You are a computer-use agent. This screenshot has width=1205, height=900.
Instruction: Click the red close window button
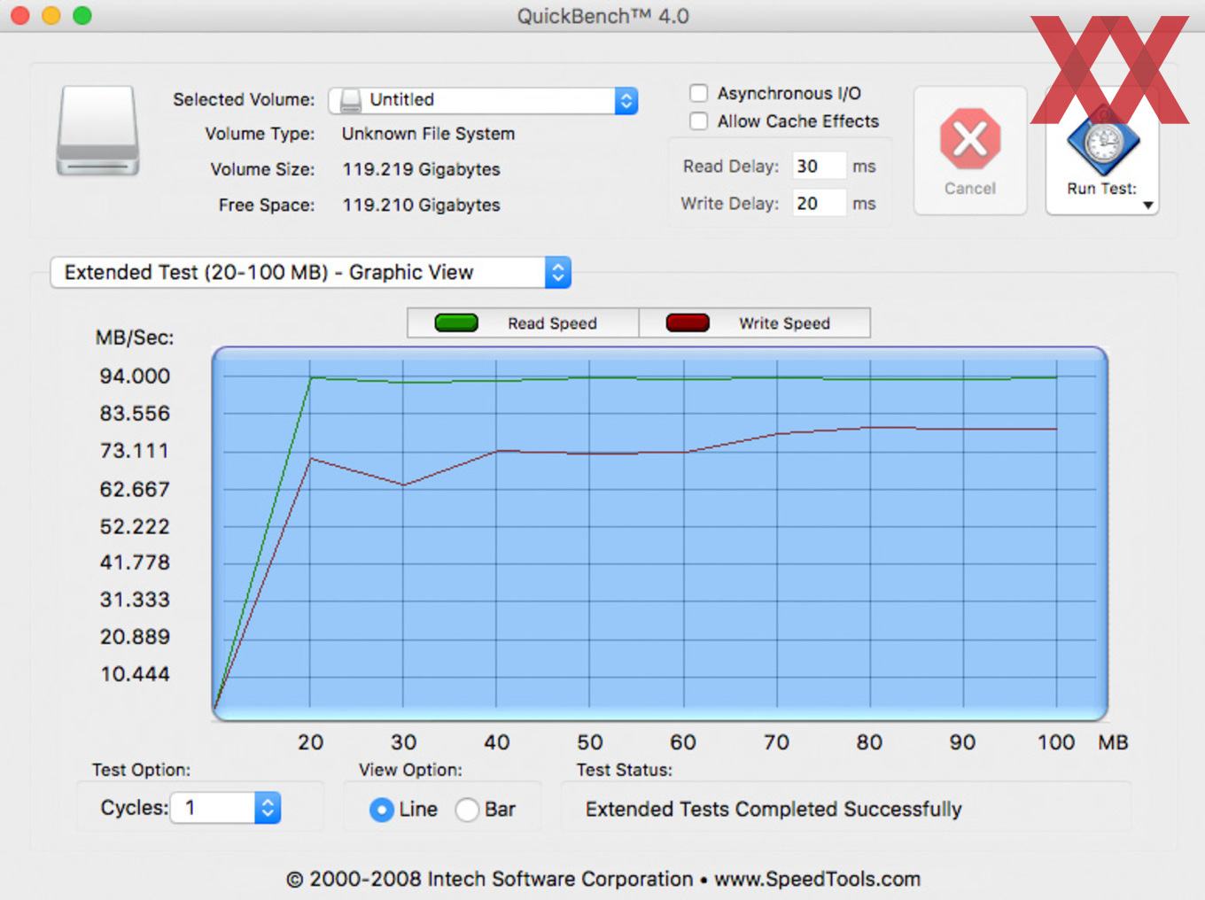(19, 16)
